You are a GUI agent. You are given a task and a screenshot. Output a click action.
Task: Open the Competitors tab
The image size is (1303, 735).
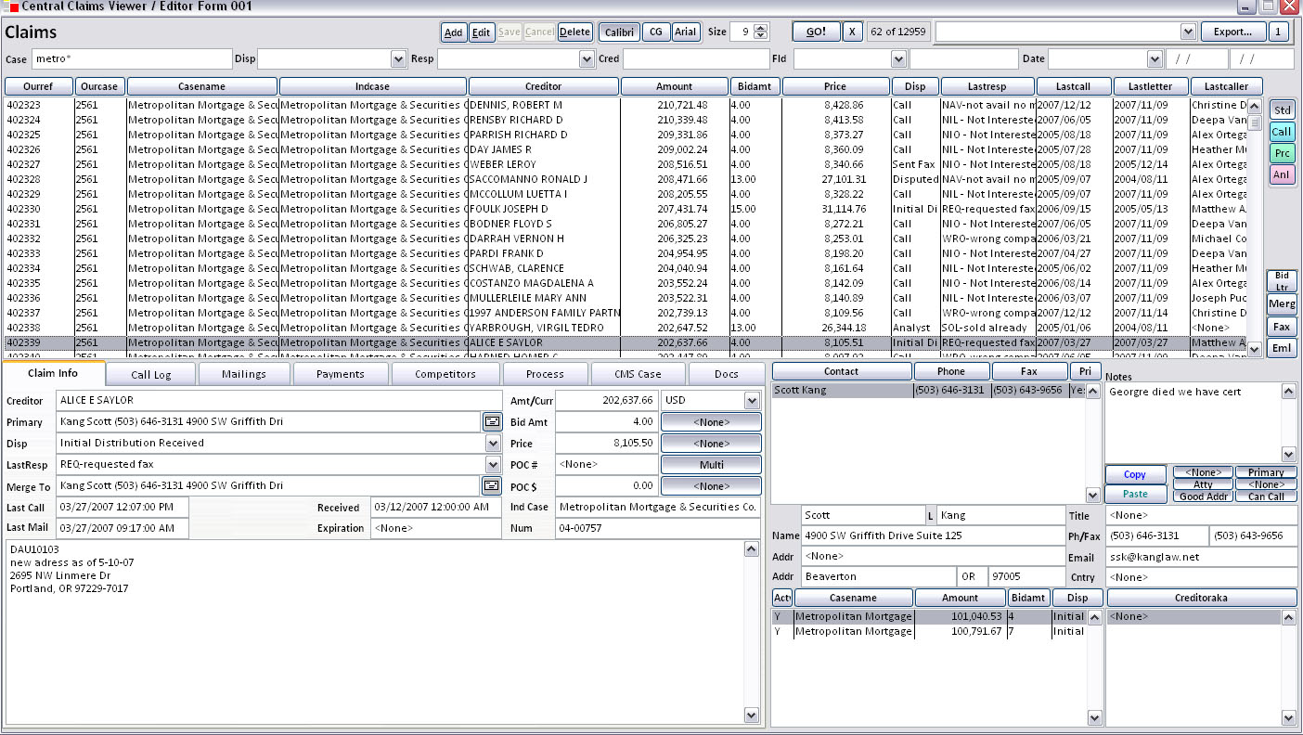pyautogui.click(x=445, y=374)
